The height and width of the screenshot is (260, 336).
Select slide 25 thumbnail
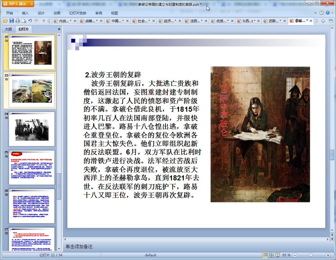[x=32, y=167]
